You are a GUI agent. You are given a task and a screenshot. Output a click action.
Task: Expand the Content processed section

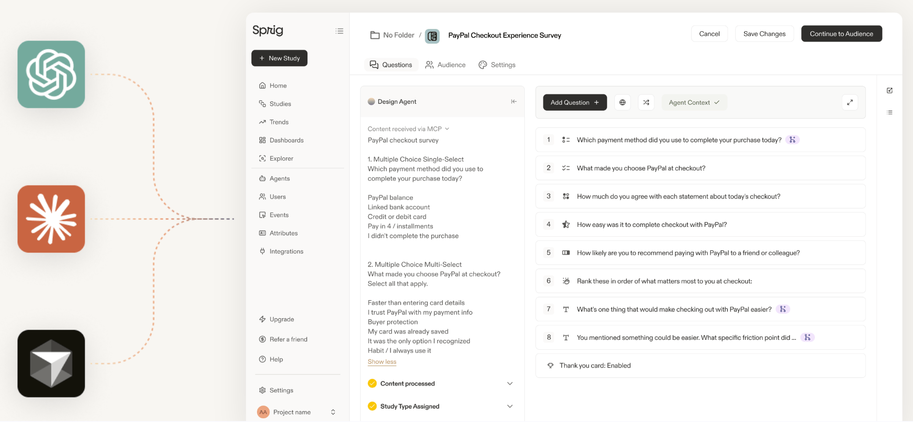pyautogui.click(x=441, y=383)
